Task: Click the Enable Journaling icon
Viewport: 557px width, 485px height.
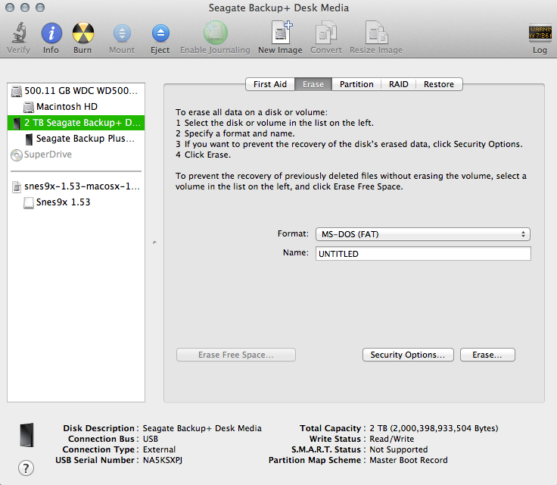Action: tap(215, 33)
